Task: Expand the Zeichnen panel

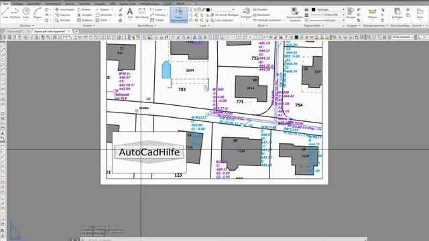Action: click(27, 25)
